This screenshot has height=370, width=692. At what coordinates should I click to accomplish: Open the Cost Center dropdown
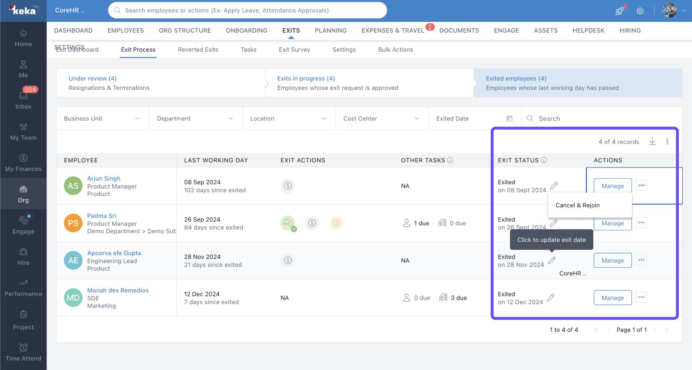(382, 119)
